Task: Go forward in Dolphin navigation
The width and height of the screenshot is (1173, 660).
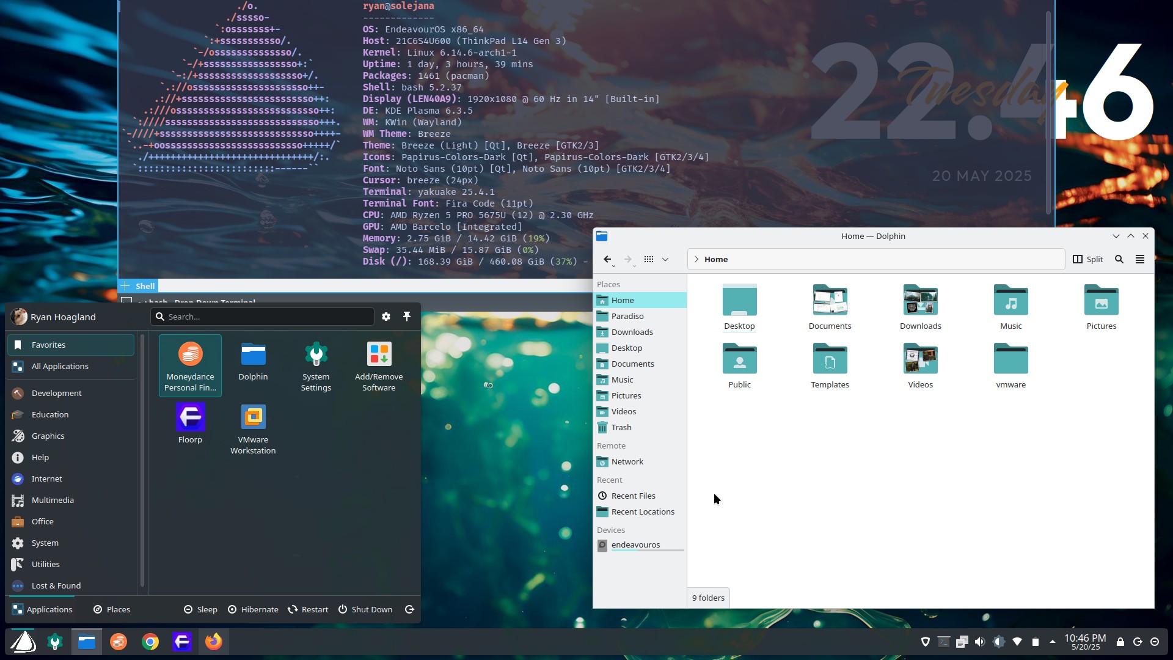Action: [628, 259]
